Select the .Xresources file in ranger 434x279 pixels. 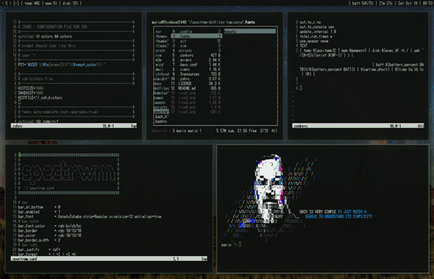pos(196,74)
